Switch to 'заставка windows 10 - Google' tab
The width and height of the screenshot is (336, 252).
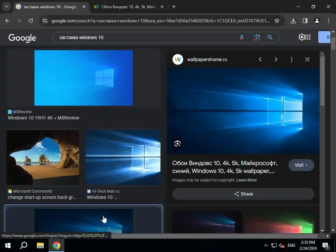(50, 7)
